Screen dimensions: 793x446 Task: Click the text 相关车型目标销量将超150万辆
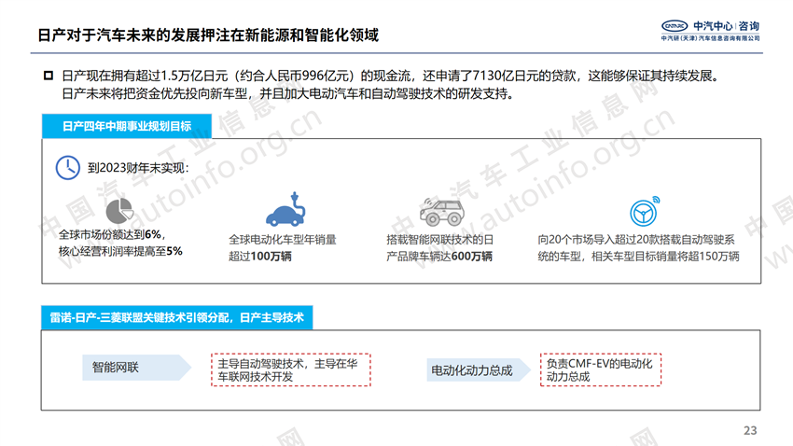[665, 257]
